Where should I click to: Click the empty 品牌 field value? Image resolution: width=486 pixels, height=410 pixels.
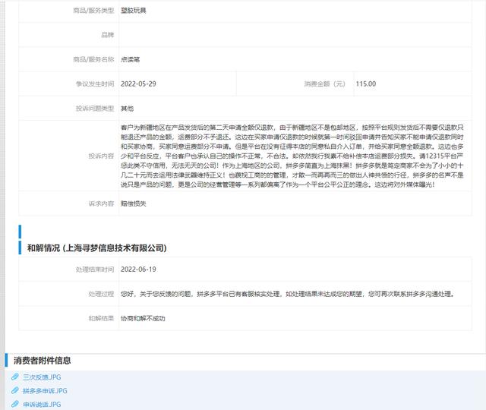click(x=296, y=35)
